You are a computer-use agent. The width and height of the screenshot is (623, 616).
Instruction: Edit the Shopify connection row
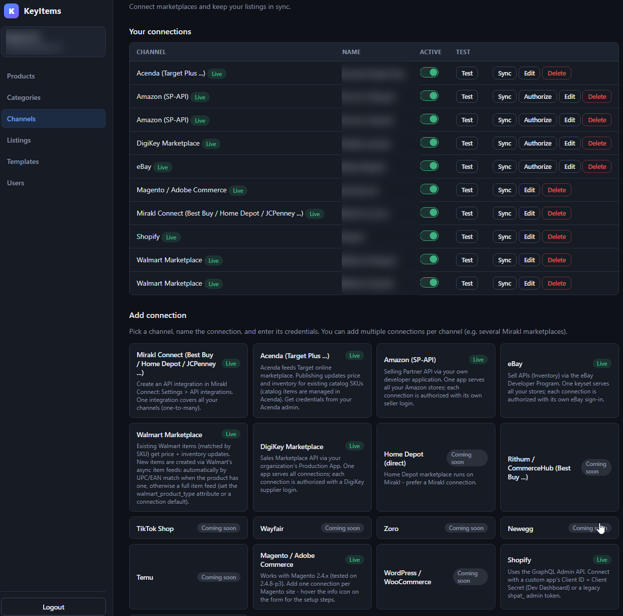coord(530,236)
